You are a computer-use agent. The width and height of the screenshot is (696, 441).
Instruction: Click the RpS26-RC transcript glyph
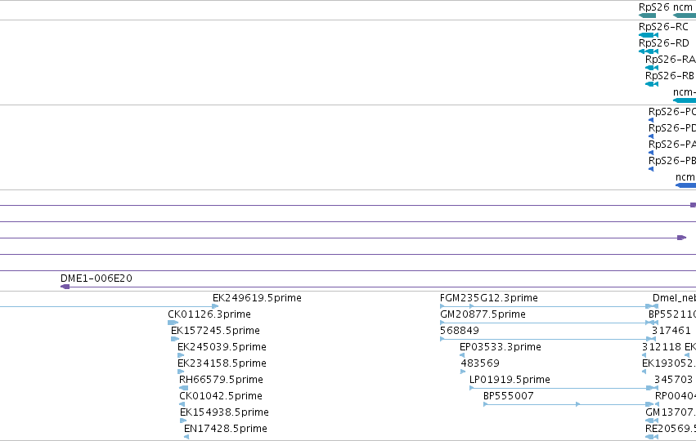pos(649,35)
